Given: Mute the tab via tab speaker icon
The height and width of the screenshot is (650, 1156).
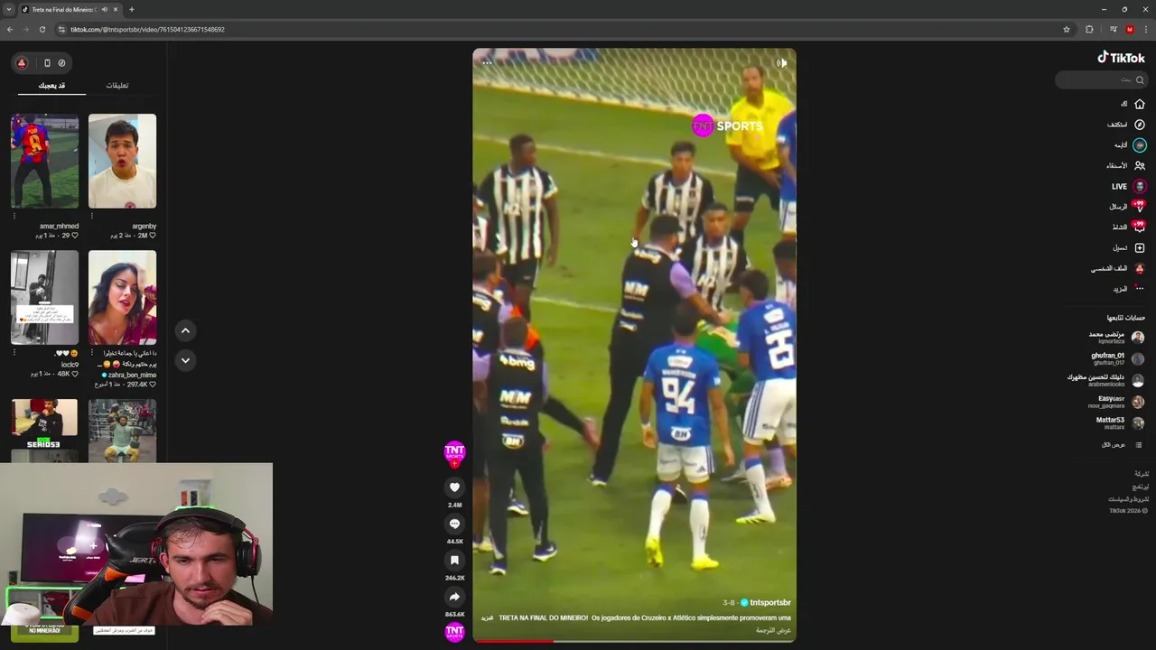Looking at the screenshot, I should (105, 10).
